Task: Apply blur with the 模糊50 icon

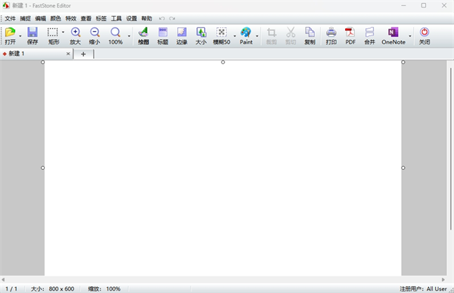Action: 222,35
